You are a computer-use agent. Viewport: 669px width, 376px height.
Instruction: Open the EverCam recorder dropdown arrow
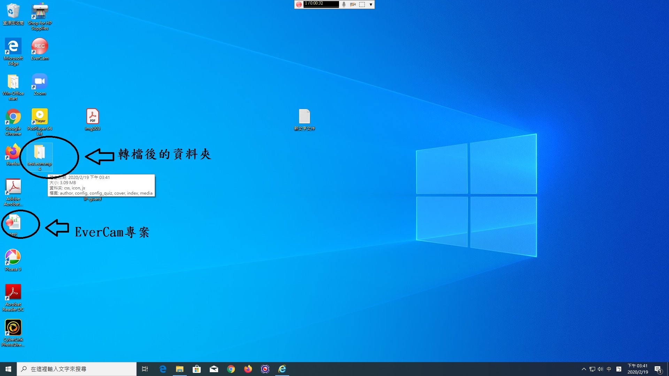[371, 5]
